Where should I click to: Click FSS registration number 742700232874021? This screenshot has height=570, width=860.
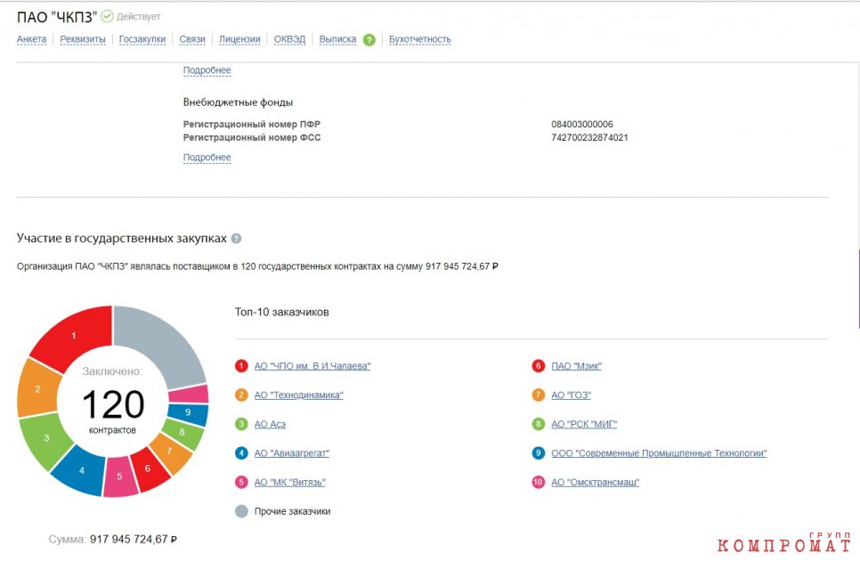click(589, 138)
